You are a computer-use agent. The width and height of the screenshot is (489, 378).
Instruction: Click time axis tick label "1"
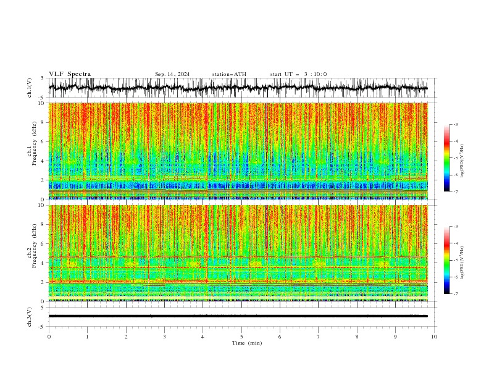(87, 337)
